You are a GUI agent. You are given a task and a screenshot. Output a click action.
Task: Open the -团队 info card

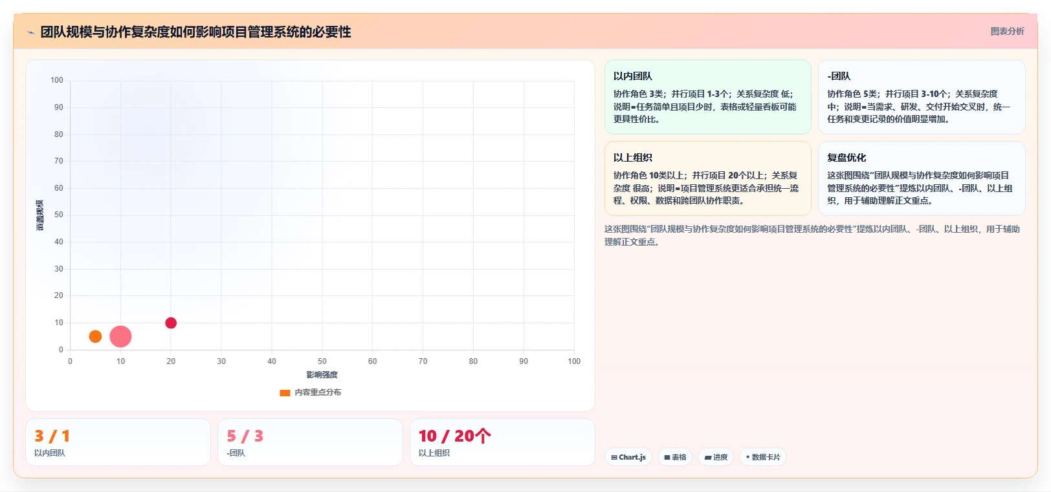[x=922, y=97]
